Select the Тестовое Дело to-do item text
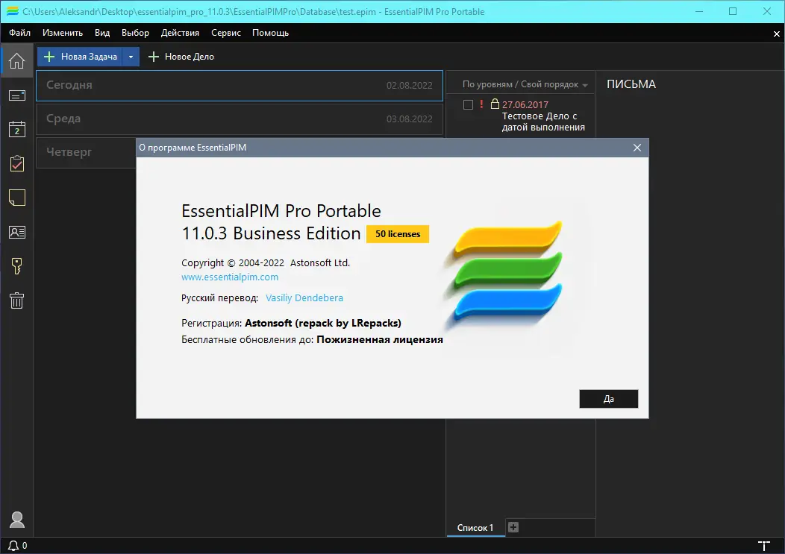785x554 pixels. click(543, 122)
